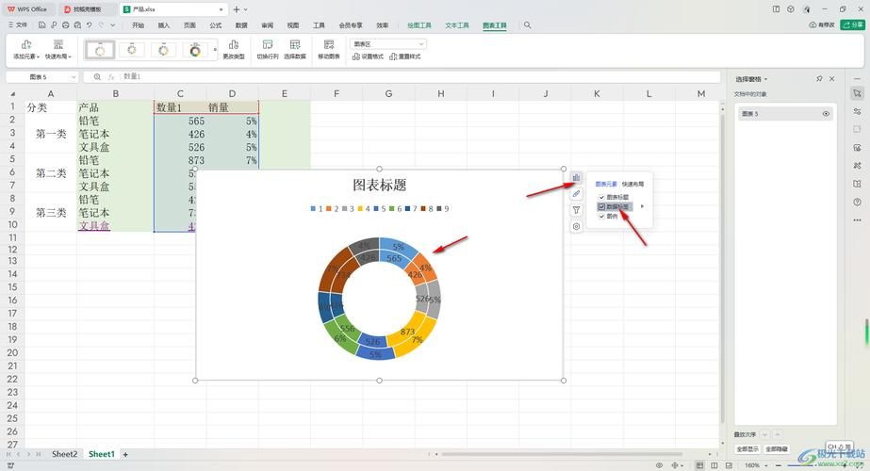Click the 全部隐藏 hide all button
The image size is (870, 471).
pos(777,448)
